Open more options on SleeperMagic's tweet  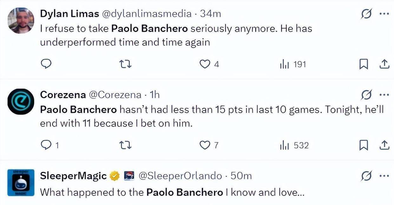pos(384,176)
